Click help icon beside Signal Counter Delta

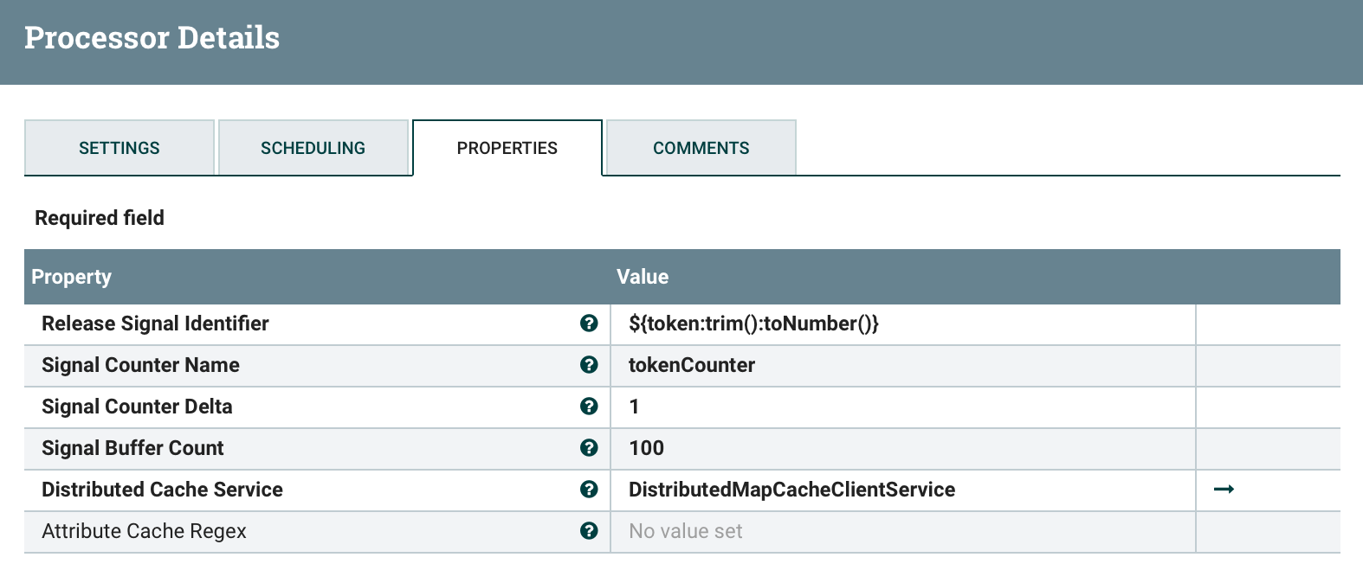click(589, 407)
